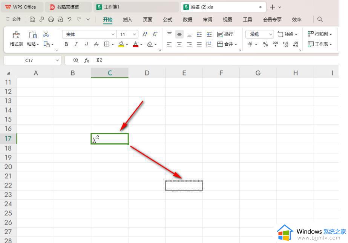Open the Insert (插入) ribbon tab
The image size is (348, 243).
click(x=127, y=20)
